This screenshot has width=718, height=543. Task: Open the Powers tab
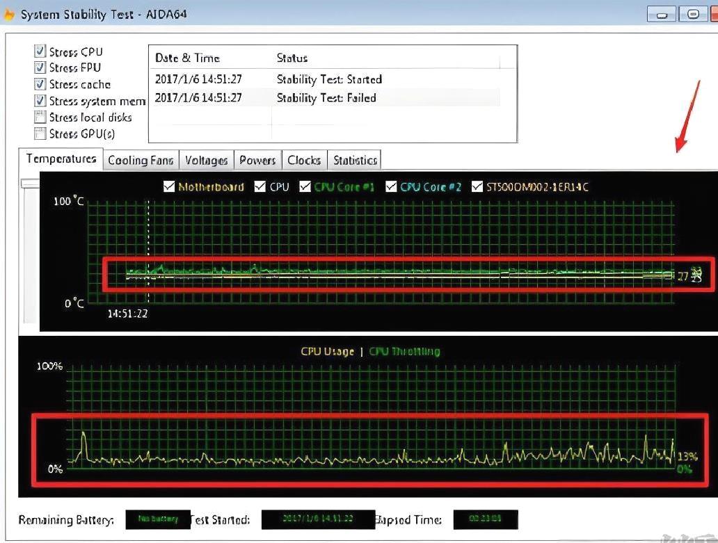pos(258,160)
